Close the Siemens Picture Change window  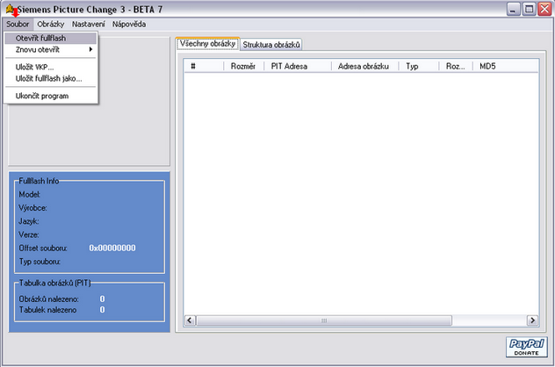[544, 9]
